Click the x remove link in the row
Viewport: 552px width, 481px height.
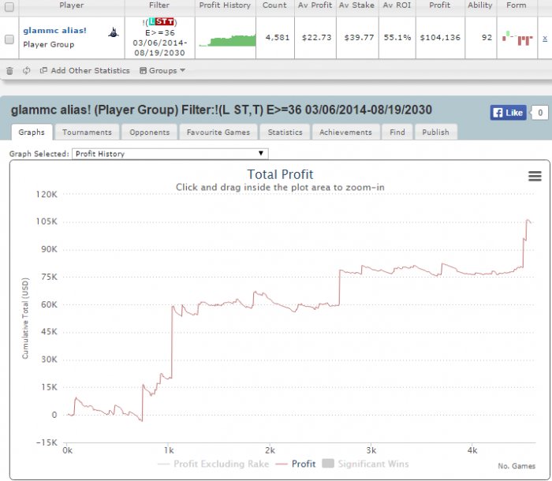coord(545,38)
